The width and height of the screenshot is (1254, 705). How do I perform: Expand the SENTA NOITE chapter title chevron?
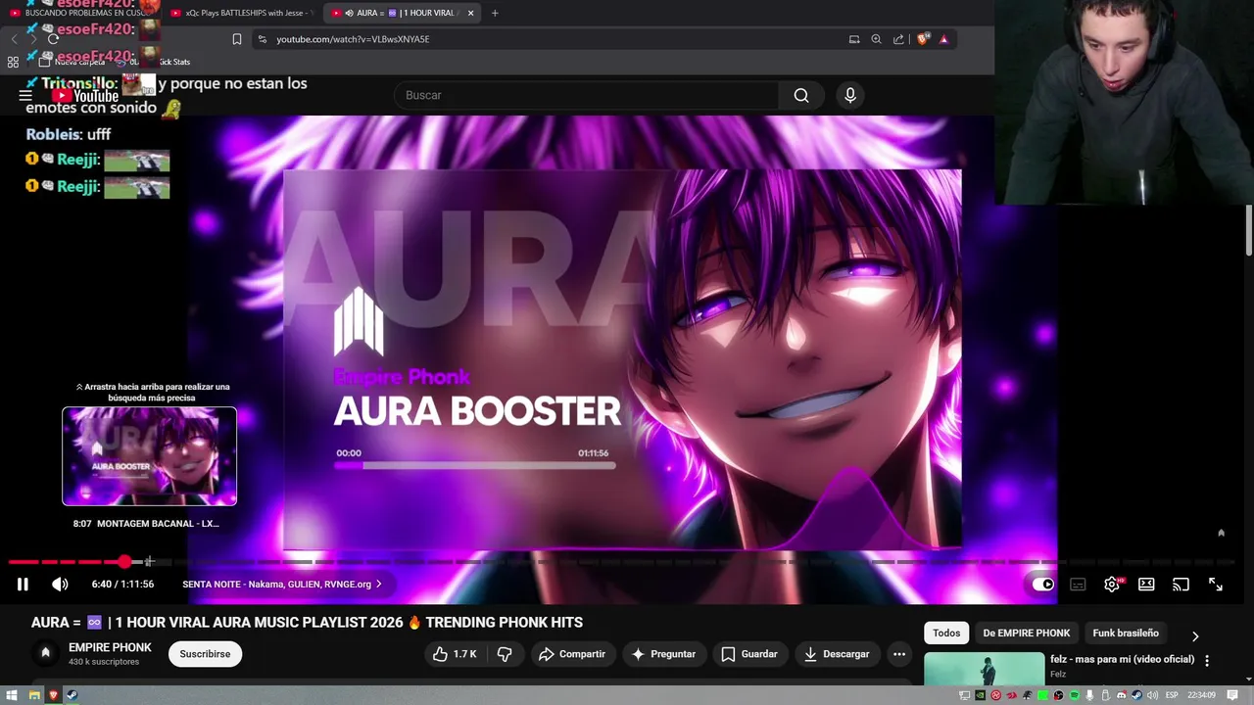[x=379, y=585]
